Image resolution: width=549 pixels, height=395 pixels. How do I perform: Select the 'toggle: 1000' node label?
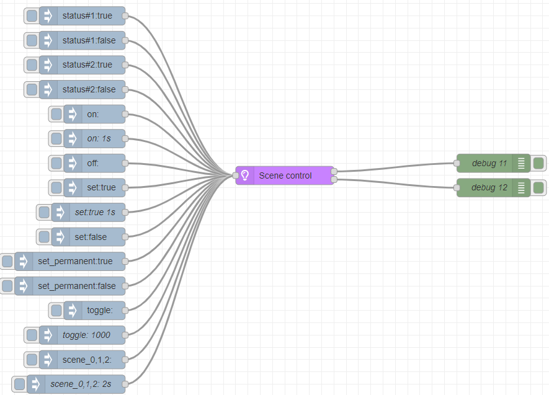coord(86,335)
